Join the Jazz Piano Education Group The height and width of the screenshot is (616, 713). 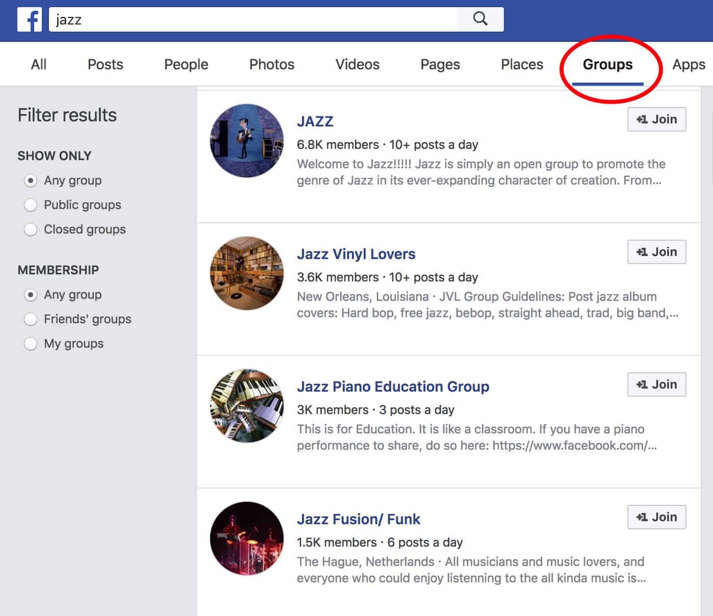[656, 384]
